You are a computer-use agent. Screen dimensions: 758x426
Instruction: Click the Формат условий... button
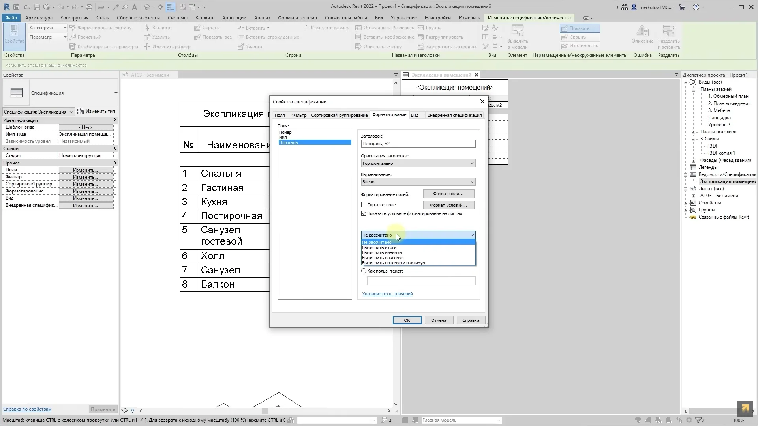(448, 205)
